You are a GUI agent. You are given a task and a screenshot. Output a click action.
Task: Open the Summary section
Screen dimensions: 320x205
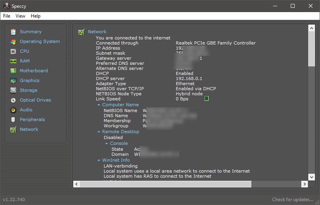point(31,32)
